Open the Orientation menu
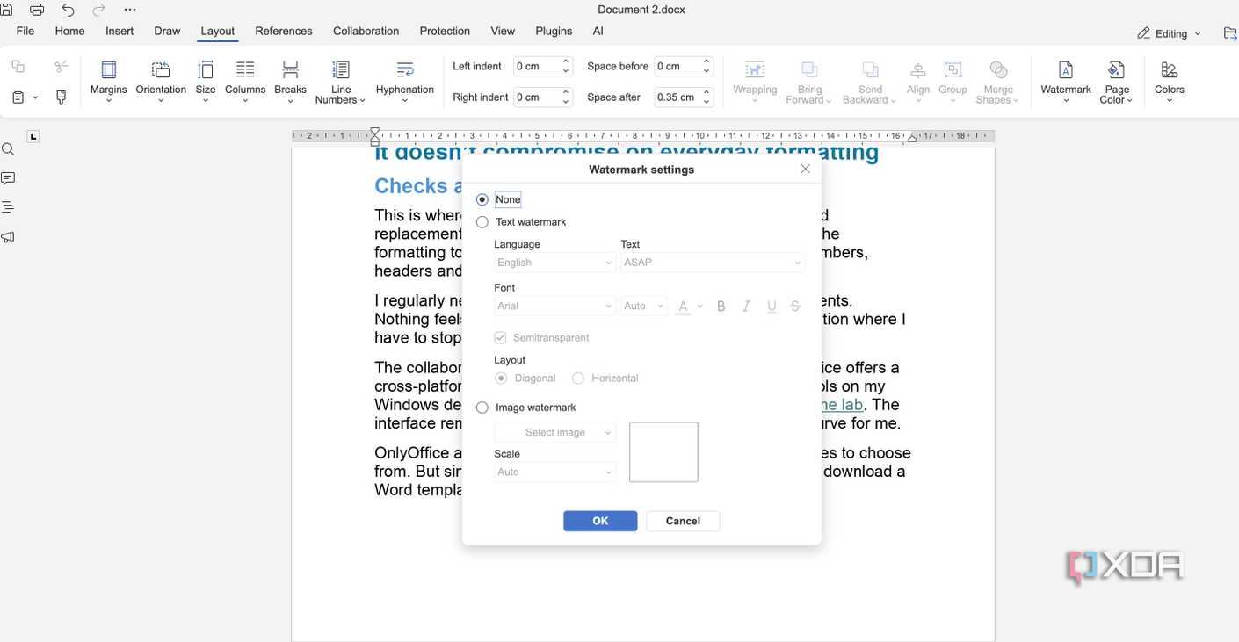Viewport: 1239px width, 642px height. click(161, 82)
